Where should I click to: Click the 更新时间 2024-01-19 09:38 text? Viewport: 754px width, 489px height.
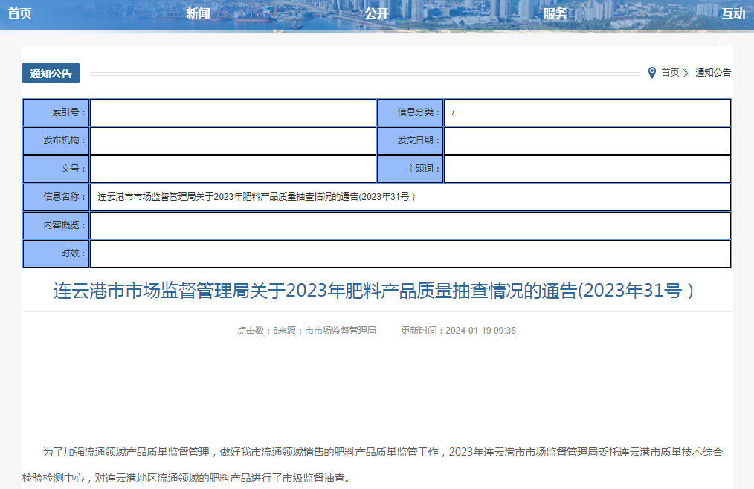[458, 331]
